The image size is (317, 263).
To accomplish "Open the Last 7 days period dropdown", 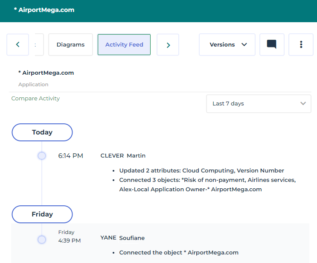I will 259,103.
